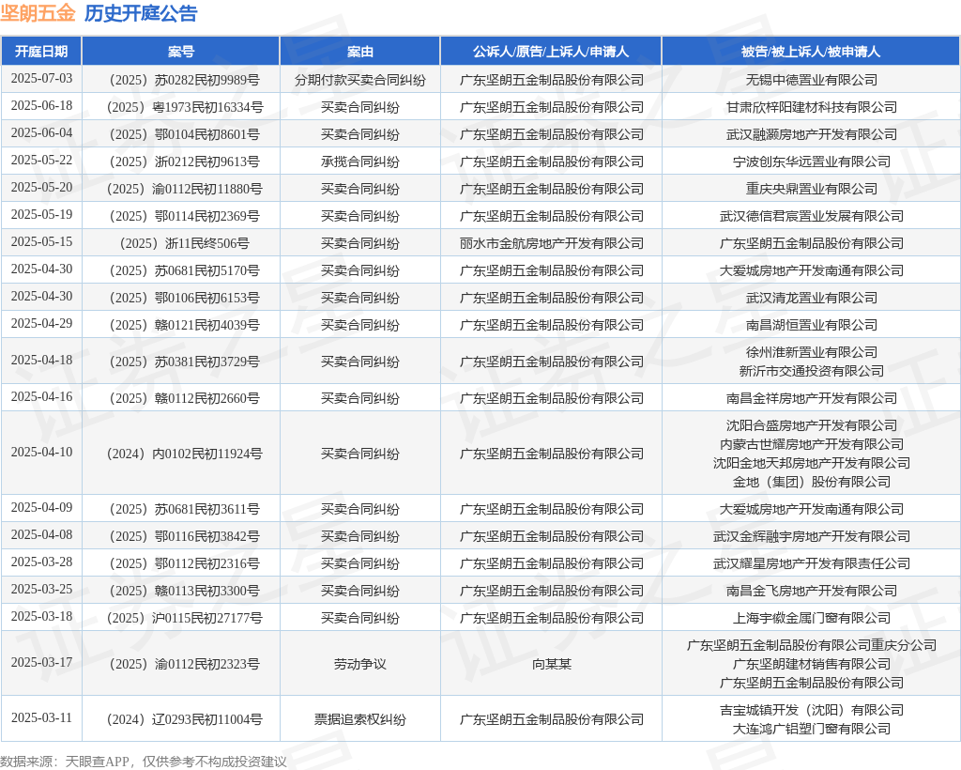Viewport: 961px width, 770px height.
Task: Select the date cell 2025-03-11
Action: coord(41,718)
